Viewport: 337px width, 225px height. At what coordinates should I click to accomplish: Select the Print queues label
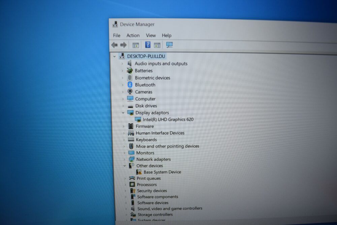[x=149, y=178]
